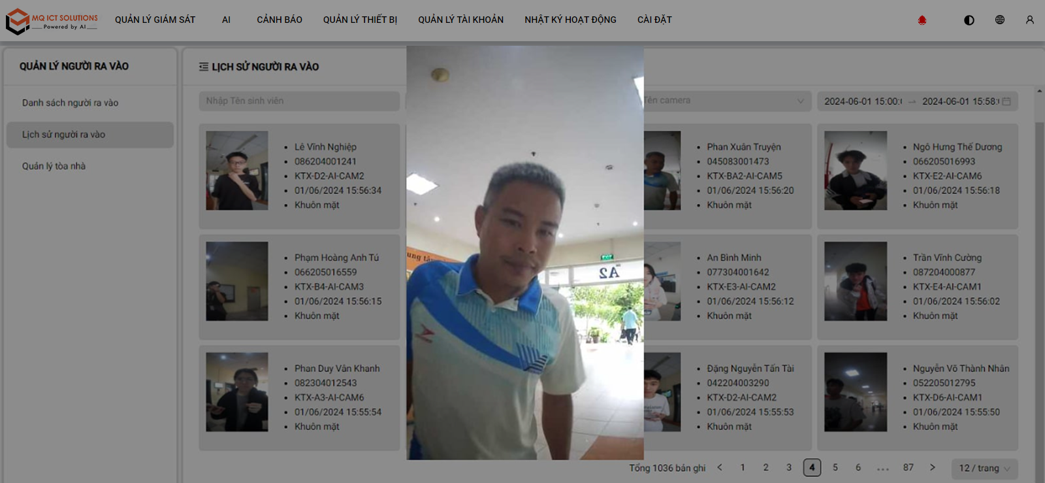Open the CẢNH BÁO menu

(x=280, y=20)
